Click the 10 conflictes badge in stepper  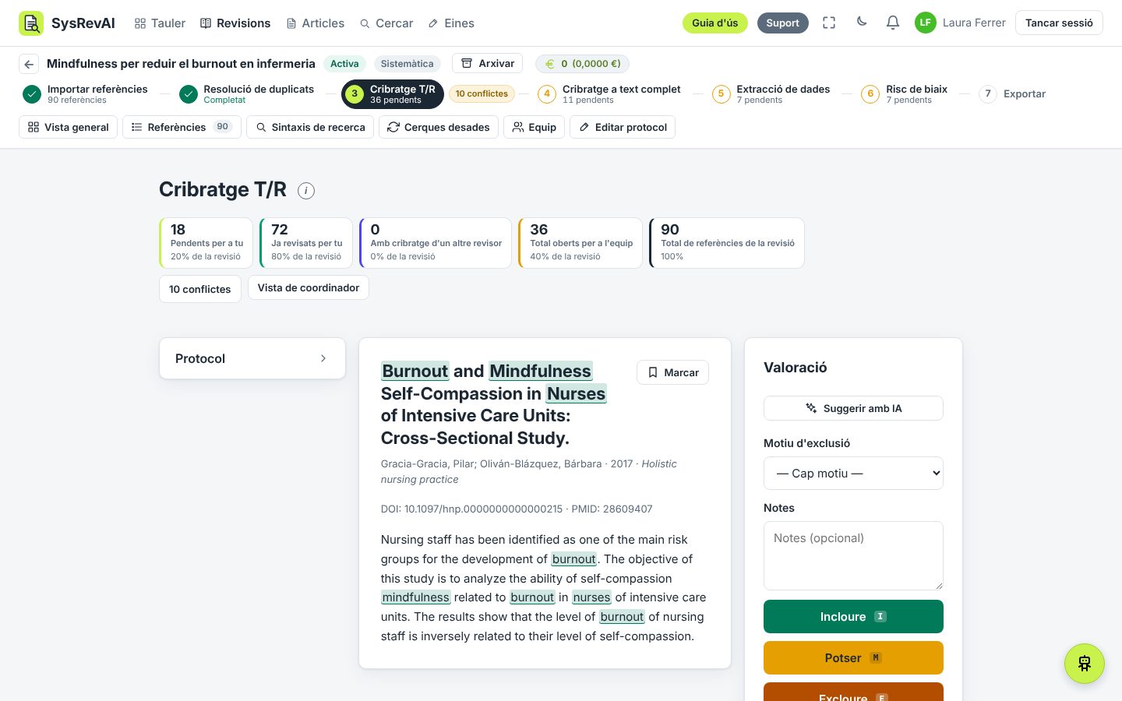click(x=482, y=94)
